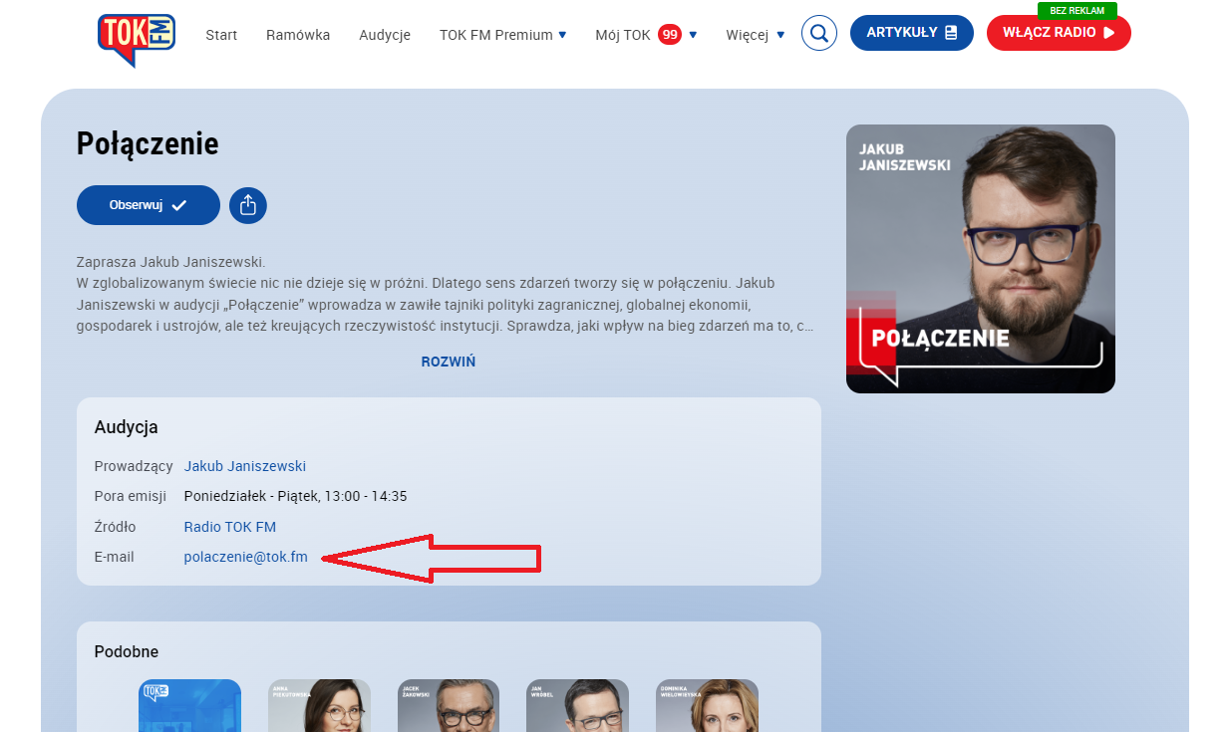
Task: Open the Jan Wróbel show thumbnail
Action: tap(577, 705)
